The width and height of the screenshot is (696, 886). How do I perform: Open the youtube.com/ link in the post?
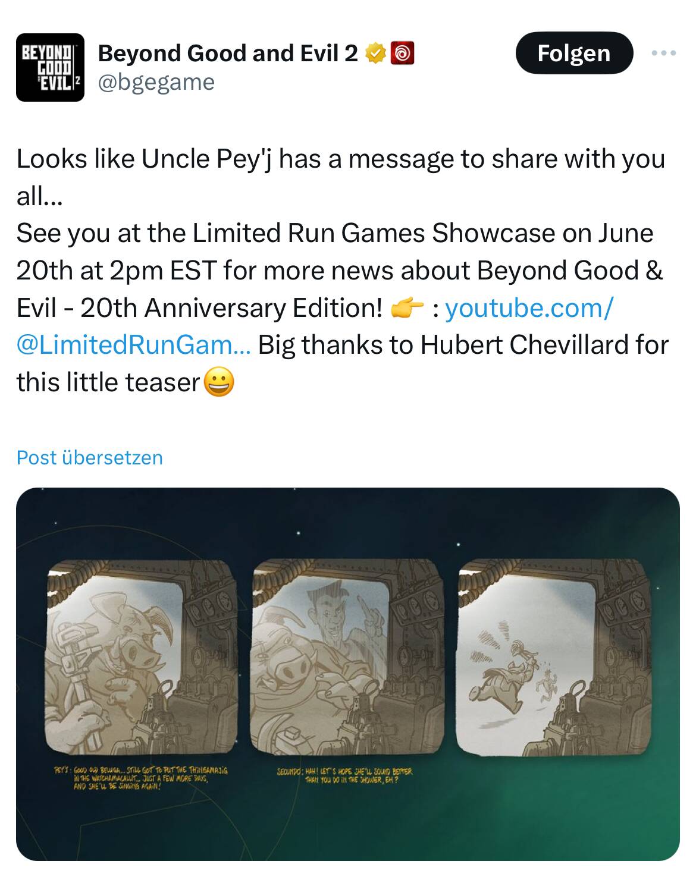point(529,307)
